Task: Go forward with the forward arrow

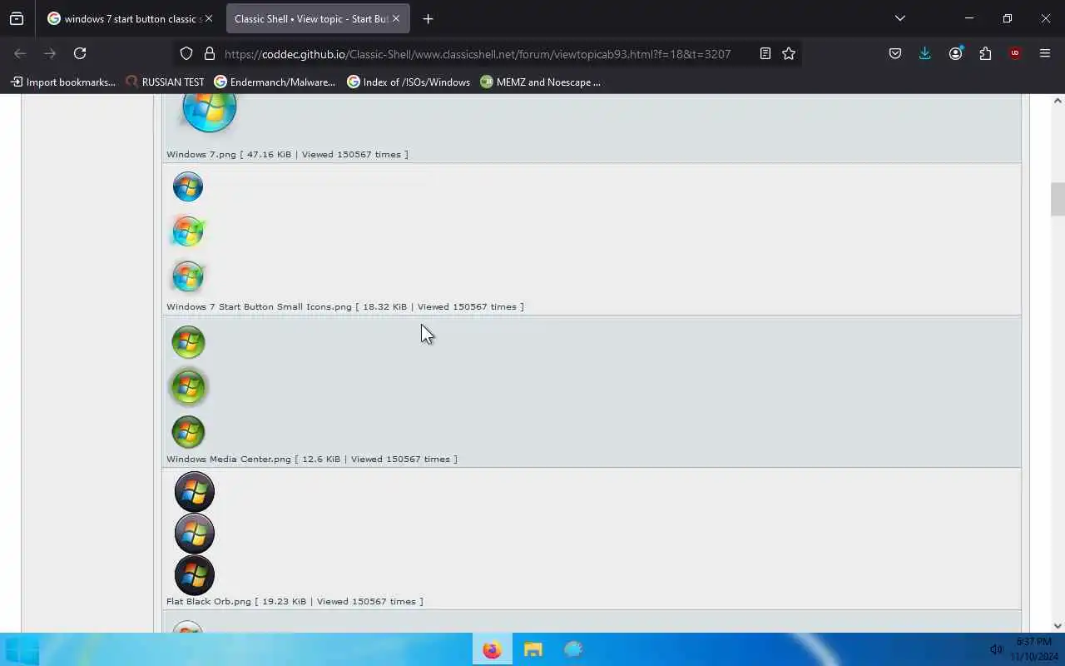Action: (x=50, y=53)
